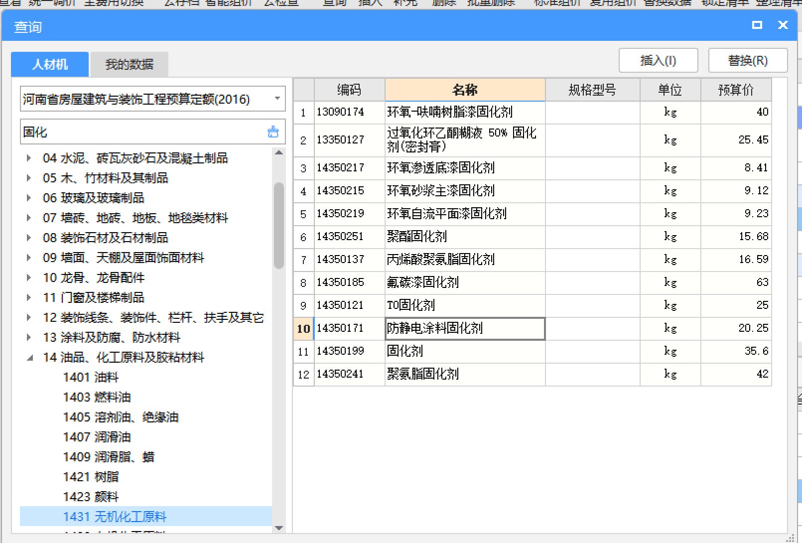The width and height of the screenshot is (802, 543).
Task: Click the 规格型号 column header
Action: click(x=592, y=90)
